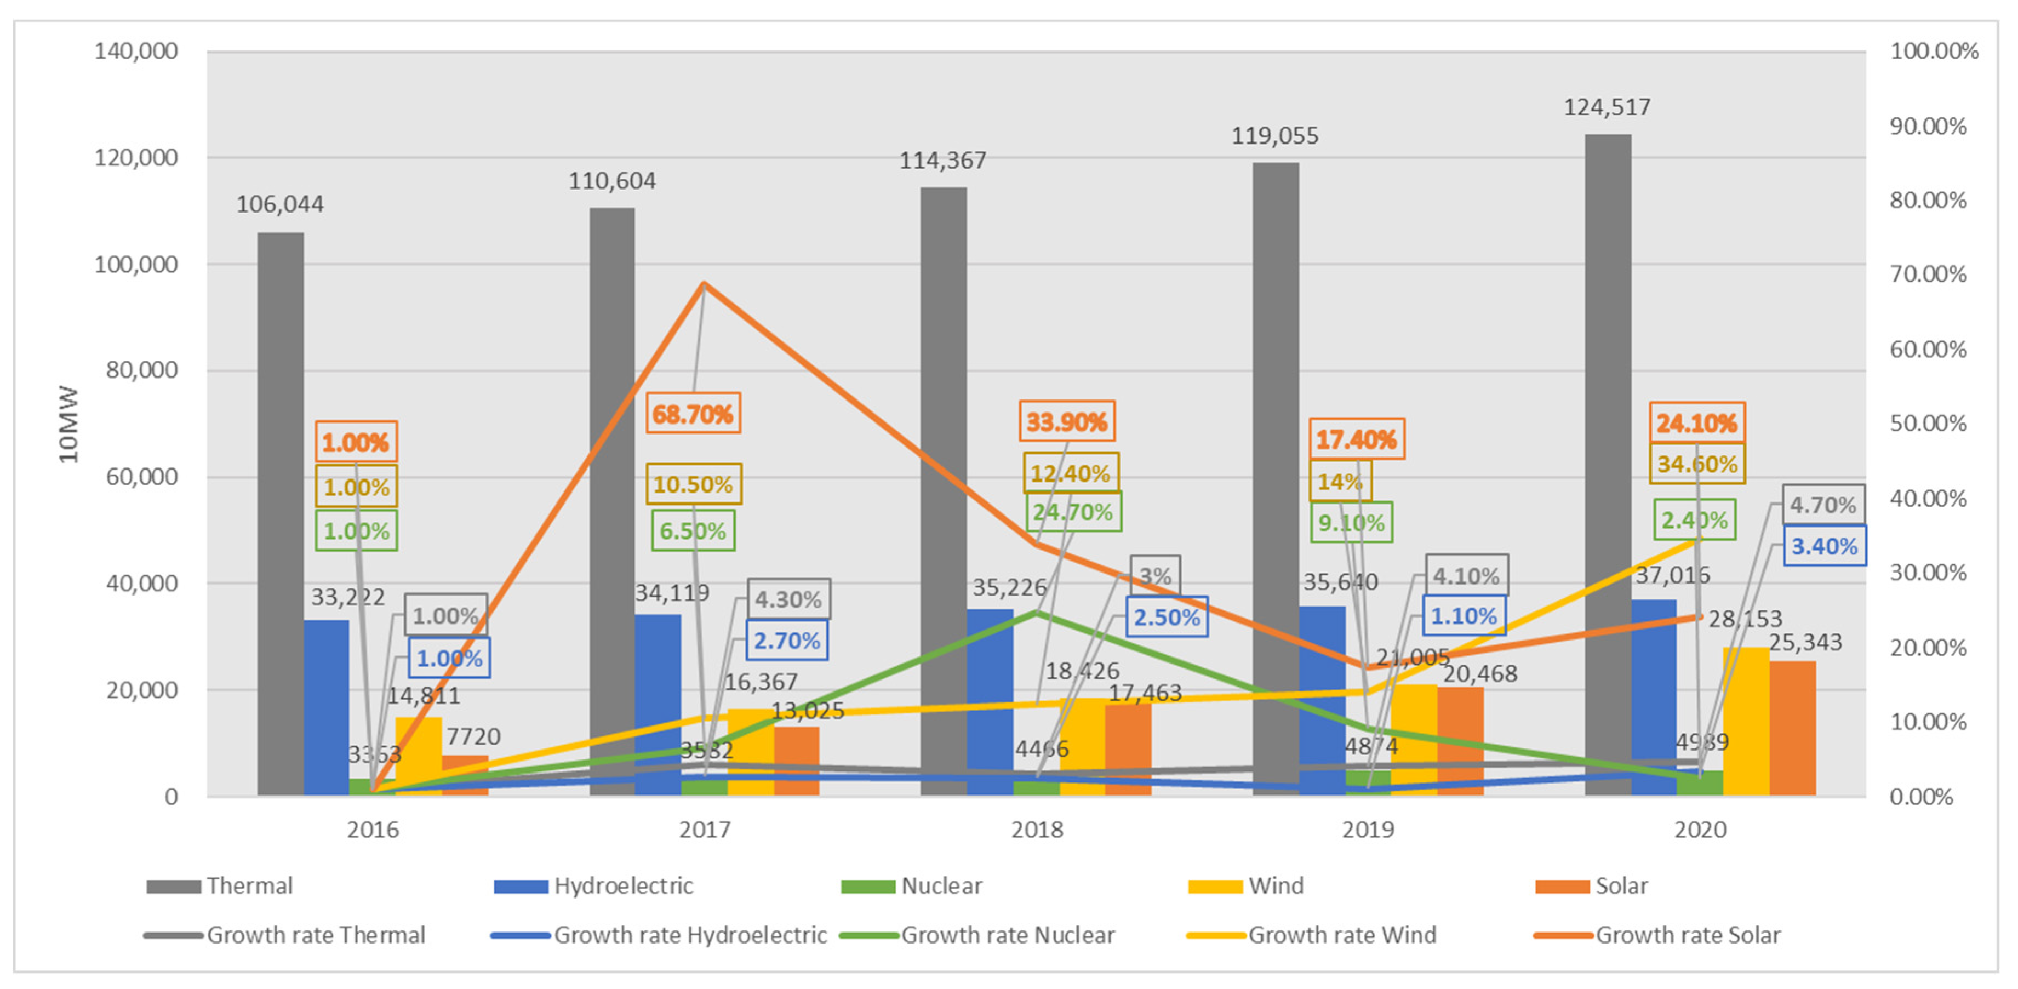Click the Hydroelectric legend blue swatch
The image size is (2018, 989).
pyautogui.click(x=520, y=887)
